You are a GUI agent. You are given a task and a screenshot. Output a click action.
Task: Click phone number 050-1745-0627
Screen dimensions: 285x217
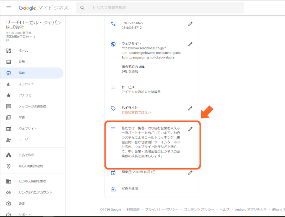tap(133, 23)
